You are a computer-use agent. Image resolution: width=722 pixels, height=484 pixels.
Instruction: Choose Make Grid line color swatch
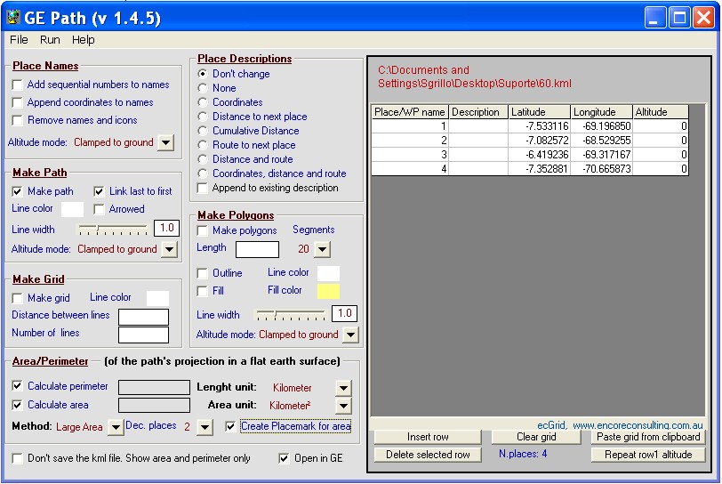[x=157, y=298]
